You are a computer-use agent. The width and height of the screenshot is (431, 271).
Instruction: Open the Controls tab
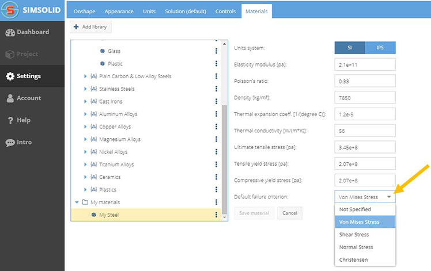pyautogui.click(x=225, y=11)
